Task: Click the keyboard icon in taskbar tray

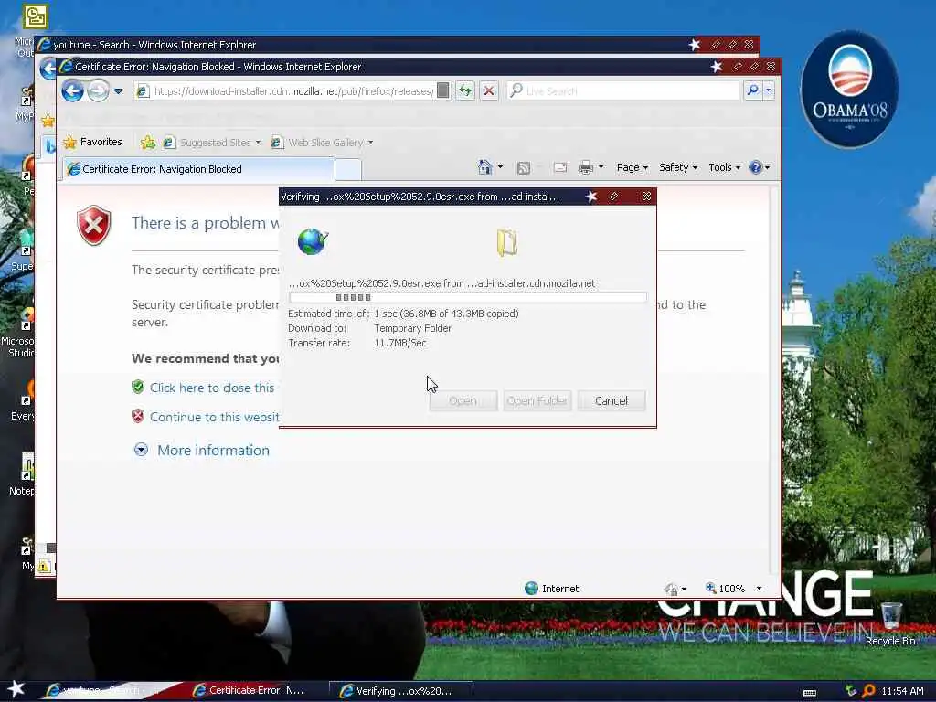Action: coord(810,693)
